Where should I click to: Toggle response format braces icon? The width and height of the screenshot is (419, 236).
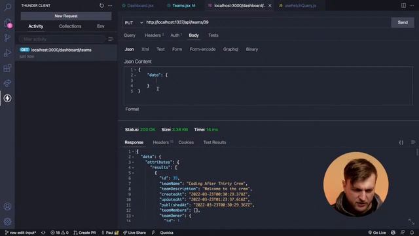tap(401, 143)
